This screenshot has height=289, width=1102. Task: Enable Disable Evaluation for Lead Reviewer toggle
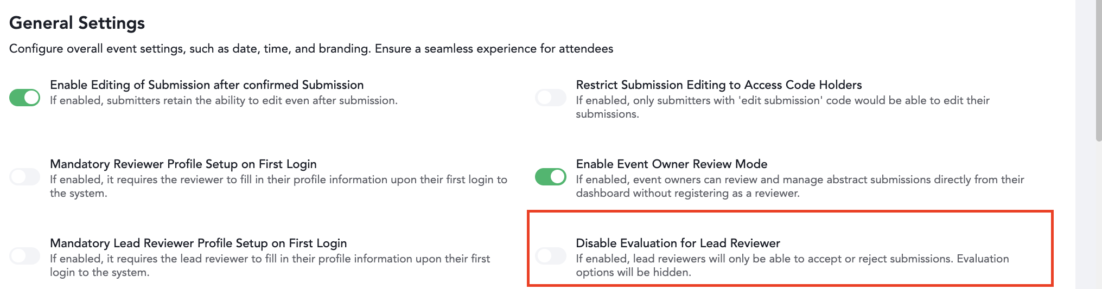click(551, 256)
